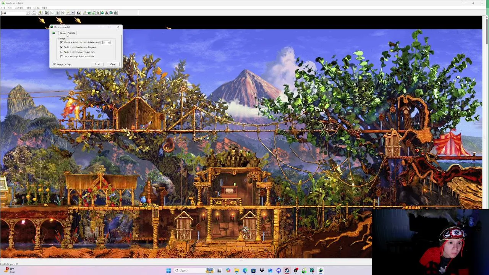
Task: Select Options tab in Observation Kit
Action: point(72,33)
